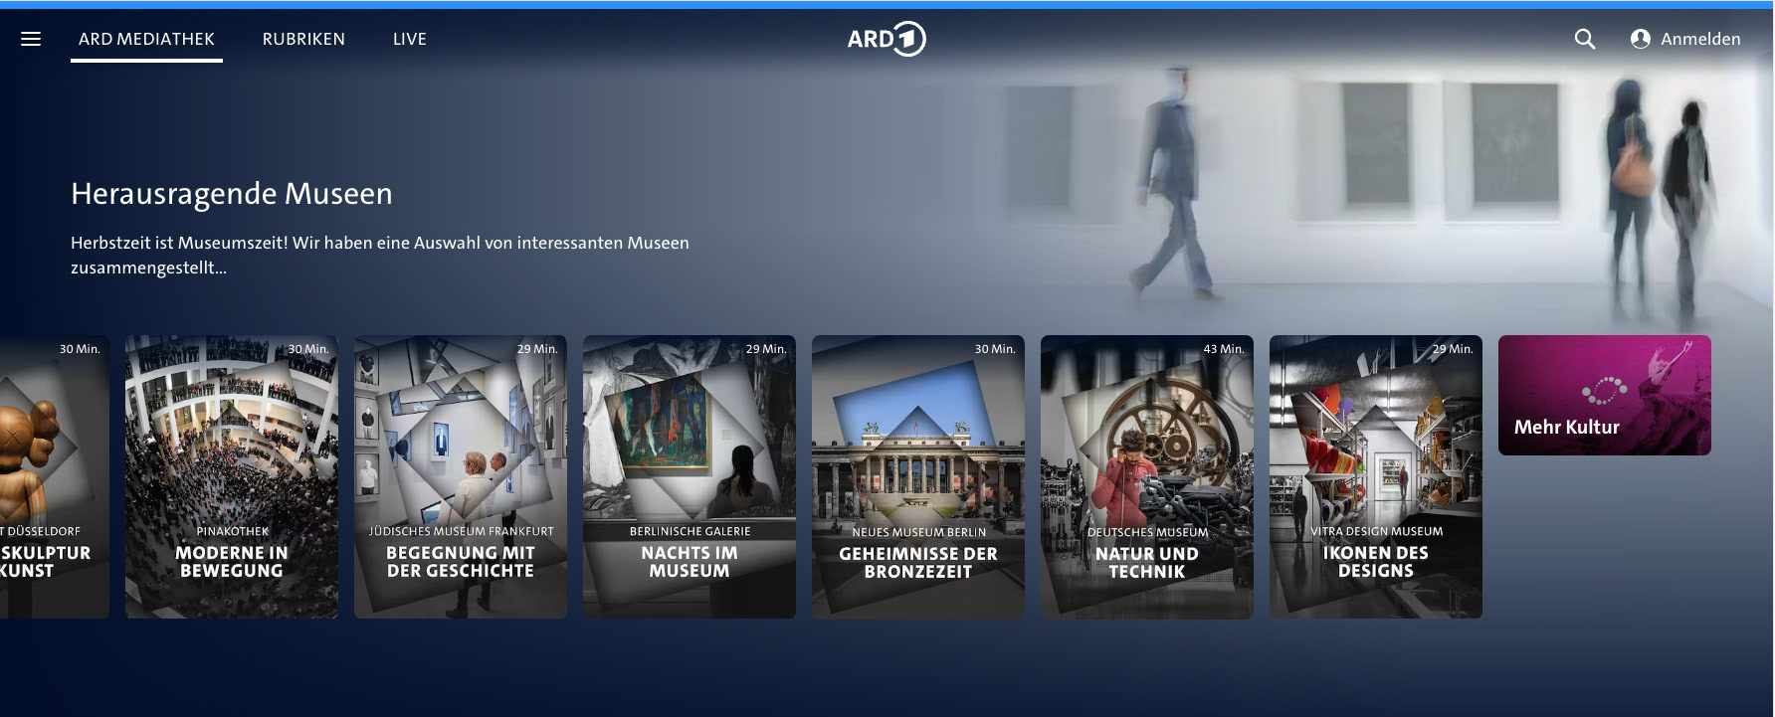Screen dimensions: 1775x717
Task: Open the Skulptur Kunst Düsseldorf card
Action: coord(55,476)
